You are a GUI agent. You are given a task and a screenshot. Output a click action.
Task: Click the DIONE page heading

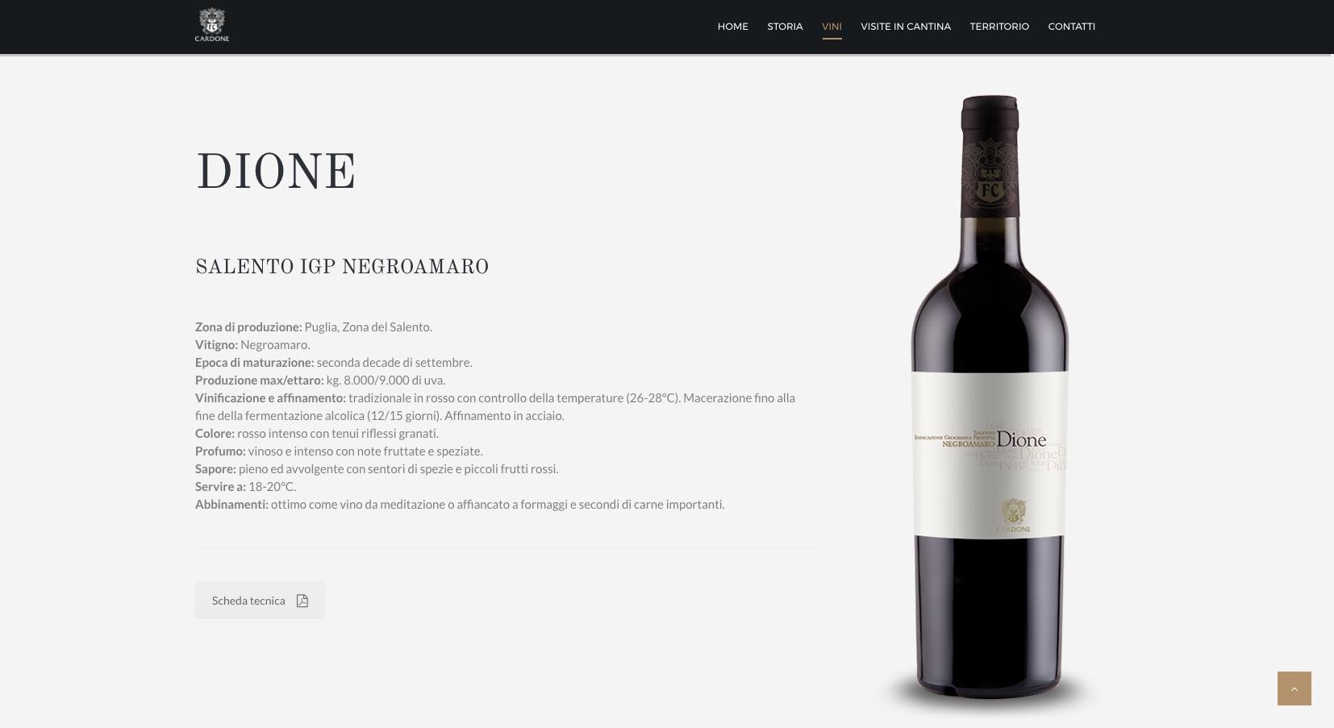pyautogui.click(x=276, y=173)
